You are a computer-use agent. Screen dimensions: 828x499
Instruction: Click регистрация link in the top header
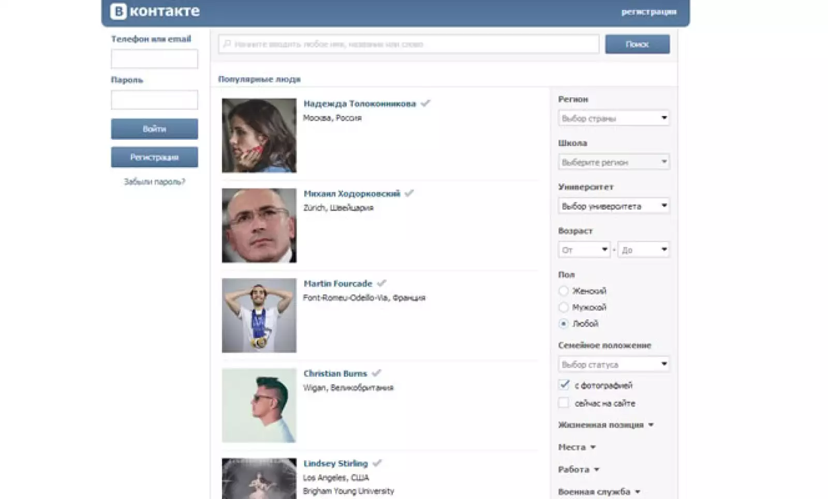(648, 12)
